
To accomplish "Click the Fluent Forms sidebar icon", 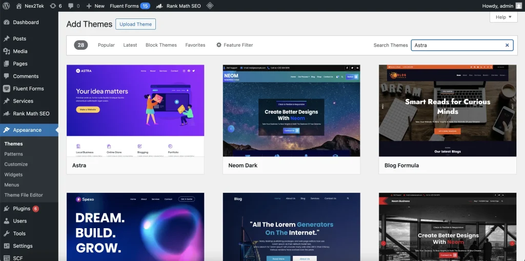I will [6, 88].
